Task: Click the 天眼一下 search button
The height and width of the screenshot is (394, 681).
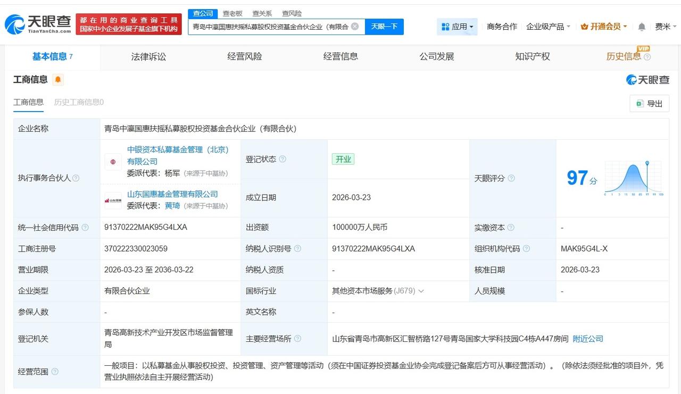Action: 384,27
